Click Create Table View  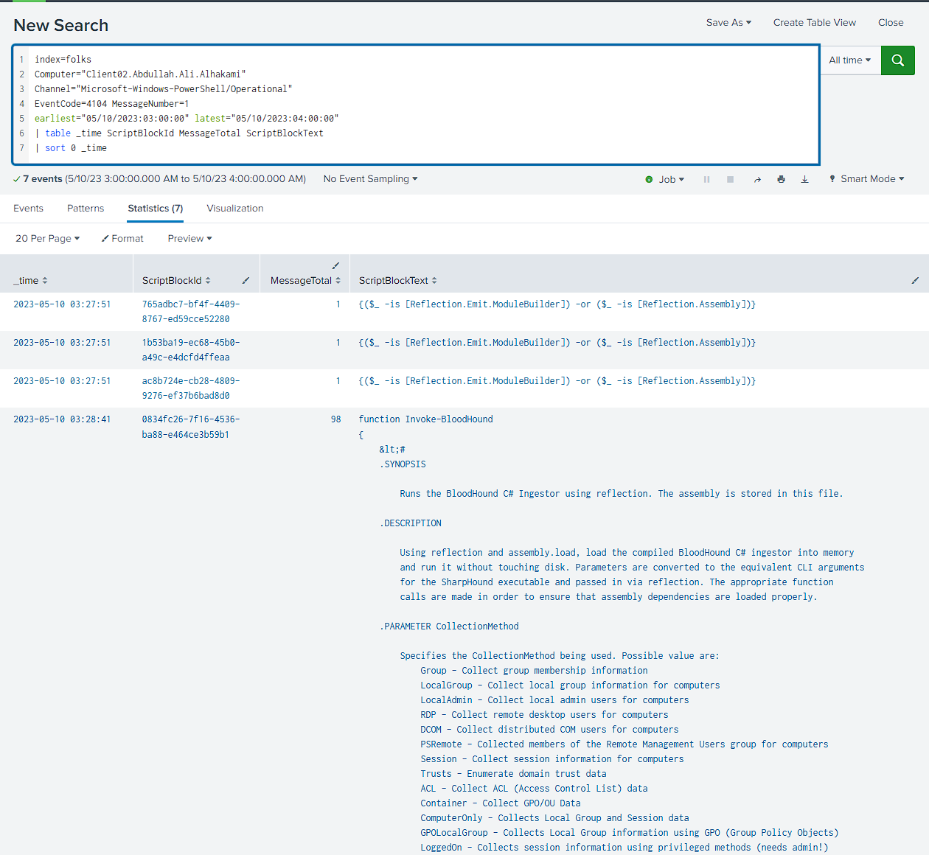(815, 23)
